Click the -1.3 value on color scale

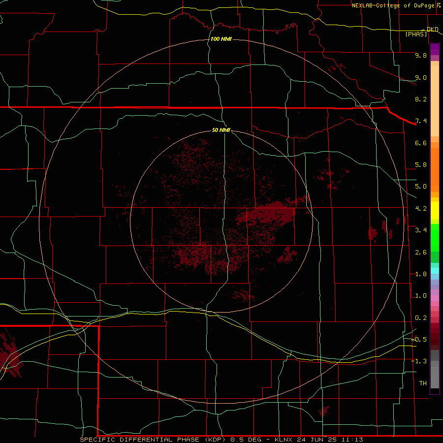(x=419, y=361)
